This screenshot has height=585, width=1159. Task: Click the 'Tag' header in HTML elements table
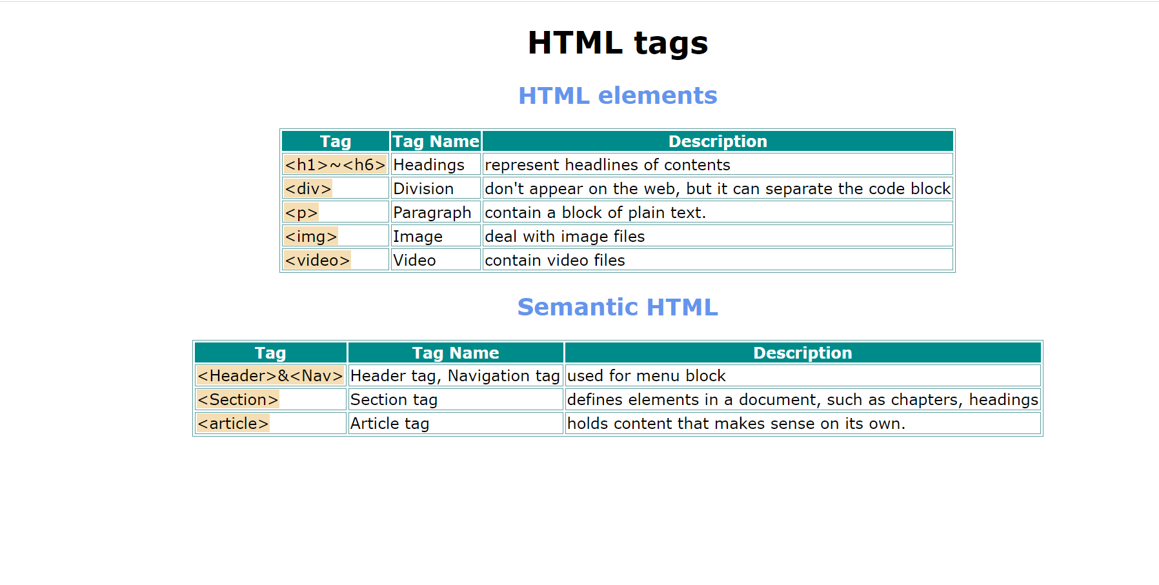[x=336, y=141]
